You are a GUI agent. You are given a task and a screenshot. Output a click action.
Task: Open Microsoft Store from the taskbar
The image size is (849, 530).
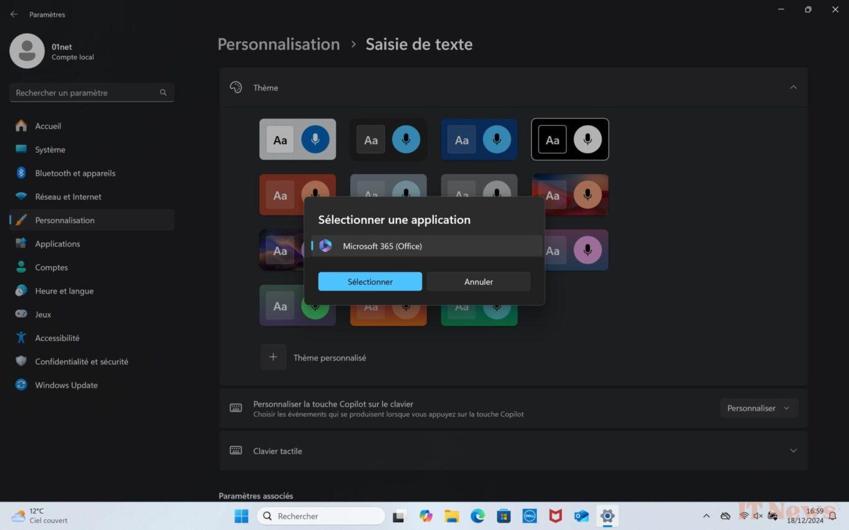point(503,516)
